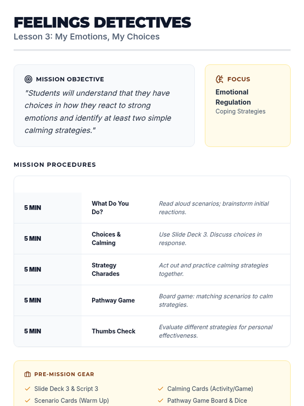Screen dimensions: 304x406
Task: Click the Focus brain icon
Action: (x=219, y=79)
